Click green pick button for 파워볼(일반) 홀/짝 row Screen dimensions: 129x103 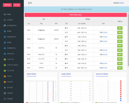[120, 28]
